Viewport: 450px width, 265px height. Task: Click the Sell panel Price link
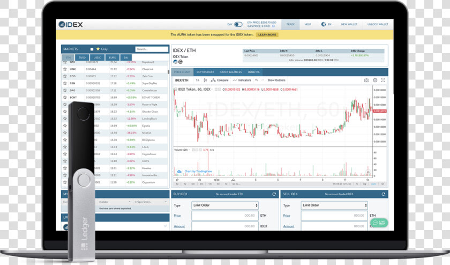point(287,216)
